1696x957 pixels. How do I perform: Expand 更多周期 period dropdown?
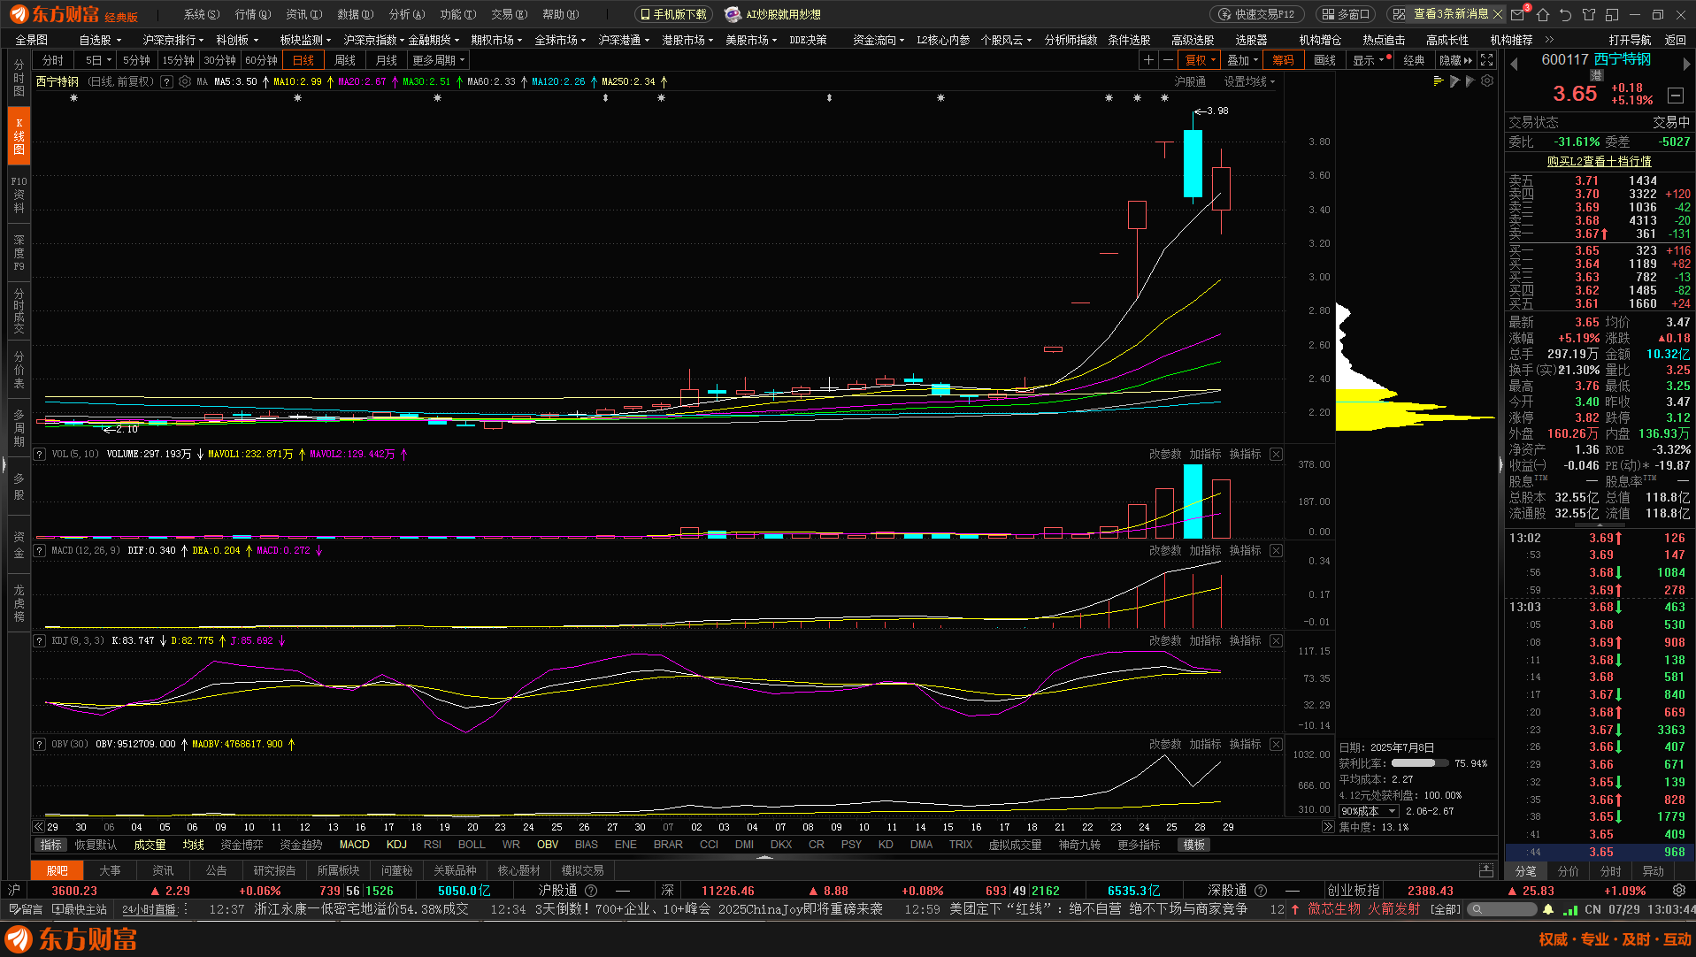click(438, 60)
